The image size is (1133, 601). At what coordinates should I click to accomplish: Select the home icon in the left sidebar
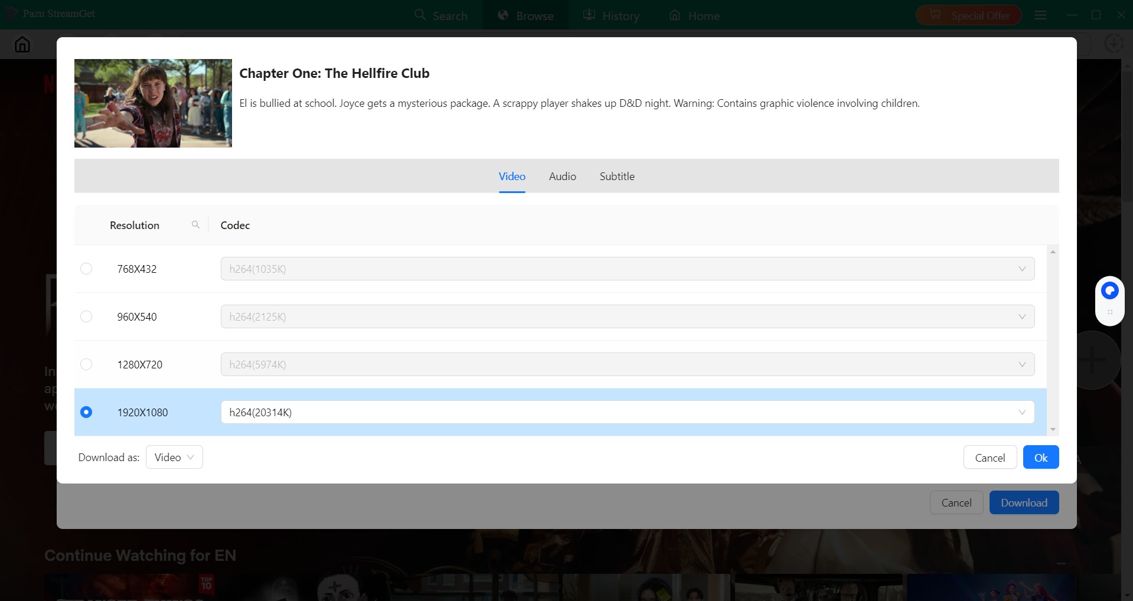(x=22, y=44)
